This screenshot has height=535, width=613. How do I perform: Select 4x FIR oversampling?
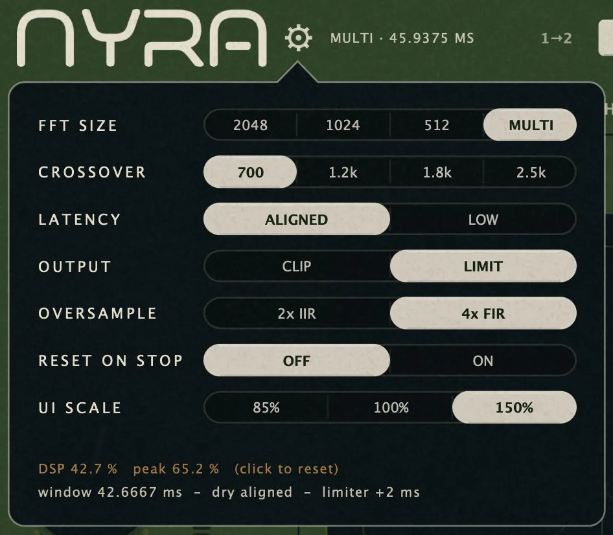(x=483, y=313)
